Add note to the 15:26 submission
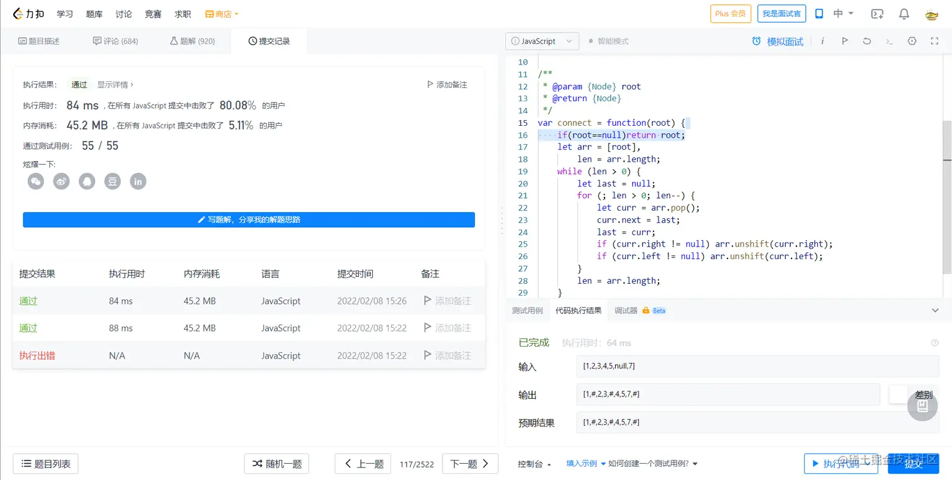952x480 pixels. 448,301
